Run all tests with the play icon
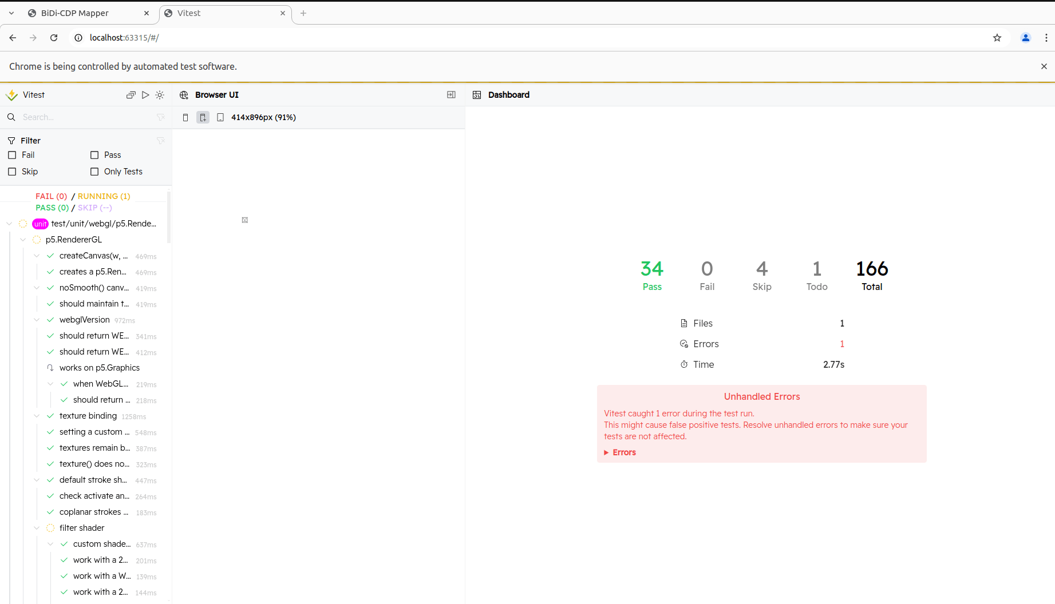The image size is (1055, 604). (145, 95)
